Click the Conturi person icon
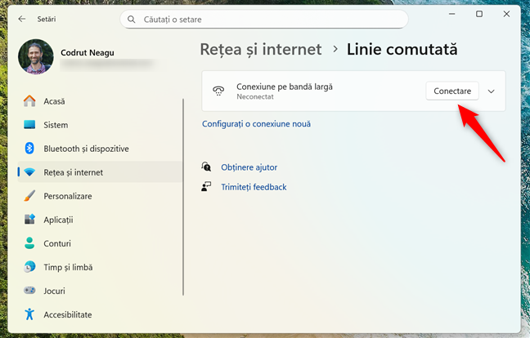Screen dimensions: 530x338 coord(29,243)
